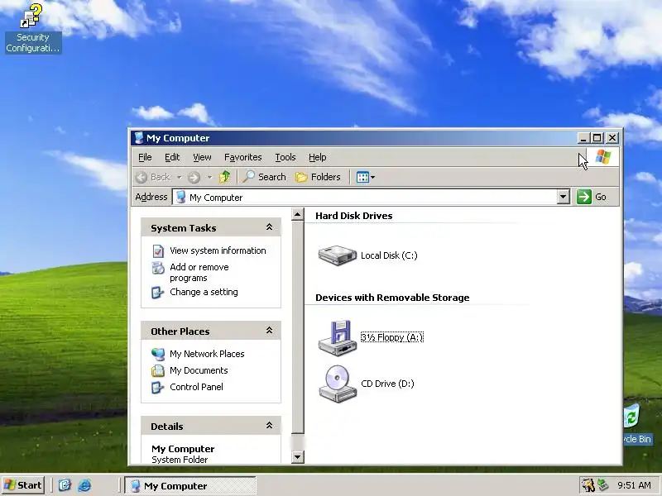Click the Address bar text field

coord(365,197)
